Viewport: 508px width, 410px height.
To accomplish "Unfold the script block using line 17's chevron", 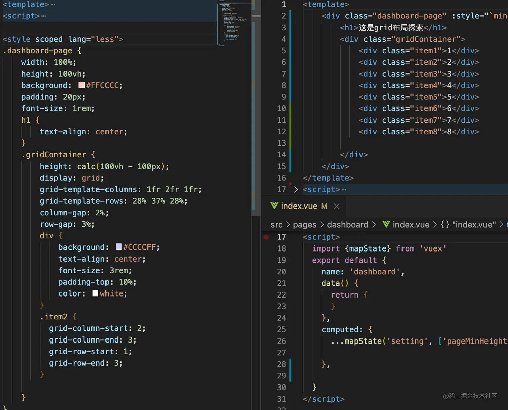I will coord(296,189).
